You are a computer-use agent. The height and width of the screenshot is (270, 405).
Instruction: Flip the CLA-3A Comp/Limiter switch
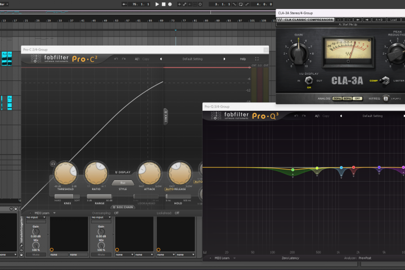coord(386,80)
